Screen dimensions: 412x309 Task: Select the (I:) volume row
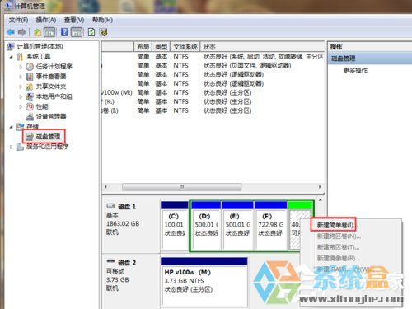pos(213,110)
